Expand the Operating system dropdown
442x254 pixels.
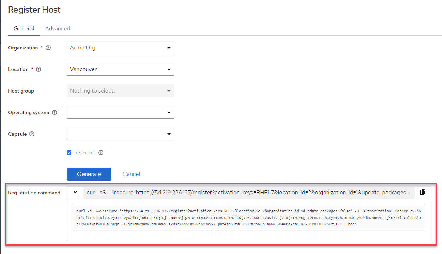coord(120,113)
